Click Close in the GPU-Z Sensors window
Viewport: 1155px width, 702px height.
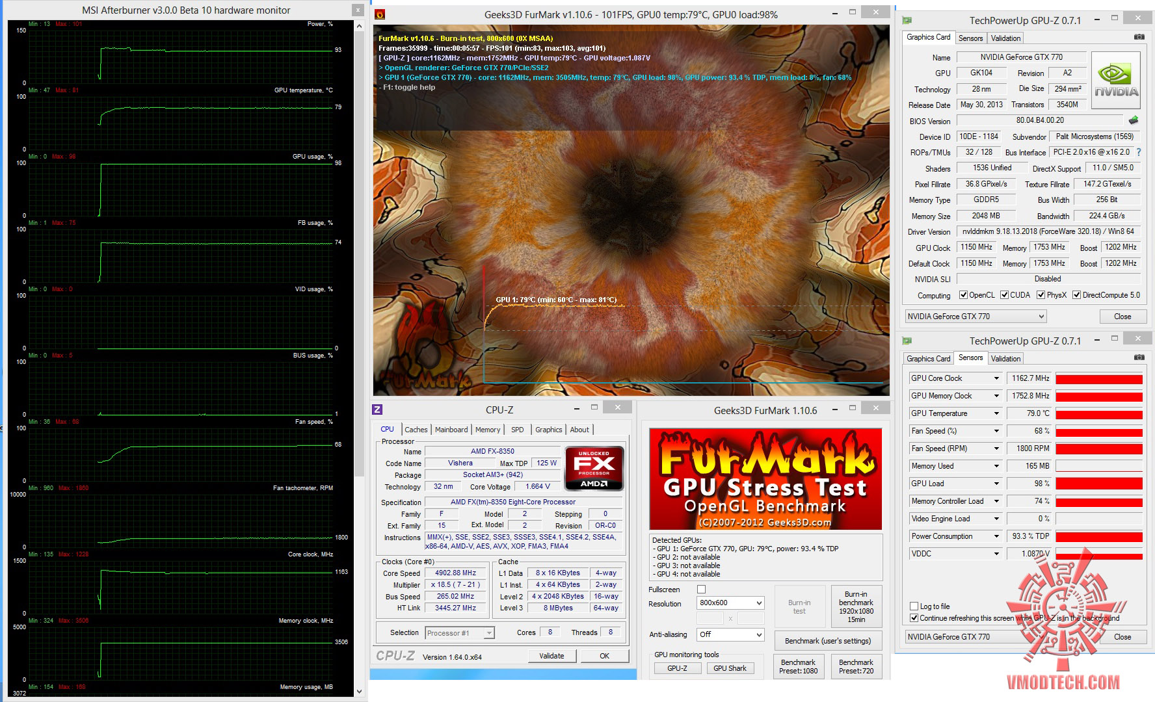pyautogui.click(x=1122, y=637)
